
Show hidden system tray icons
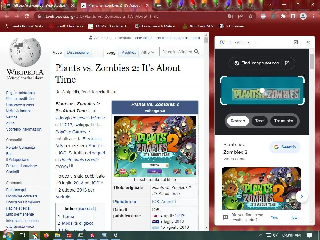(x=261, y=235)
